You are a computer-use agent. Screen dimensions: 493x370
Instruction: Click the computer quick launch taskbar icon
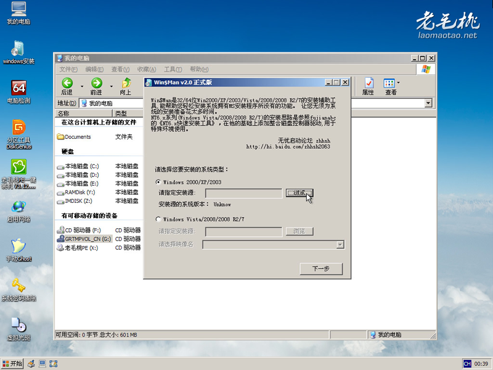point(42,364)
